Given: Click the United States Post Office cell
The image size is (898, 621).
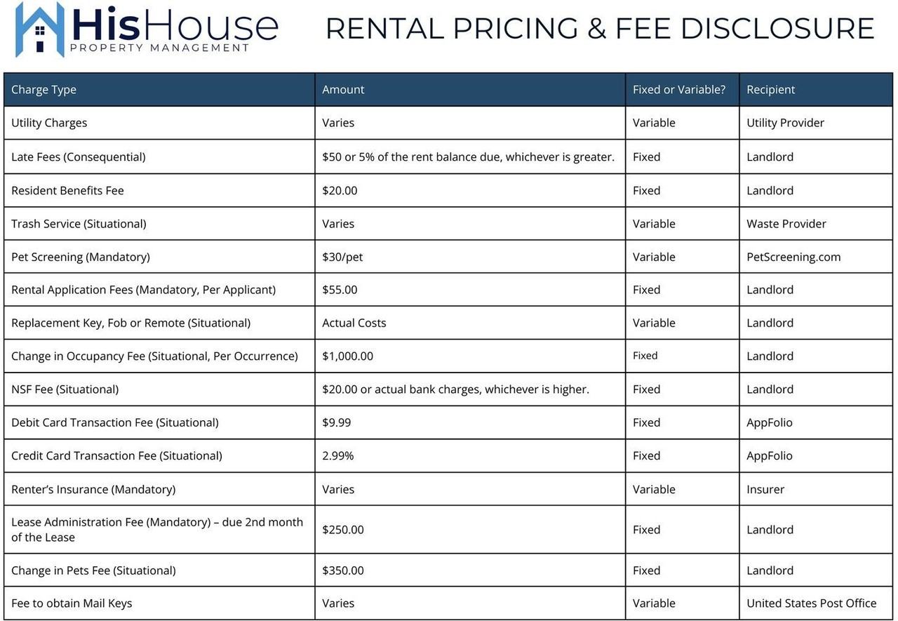Looking at the screenshot, I should click(811, 603).
